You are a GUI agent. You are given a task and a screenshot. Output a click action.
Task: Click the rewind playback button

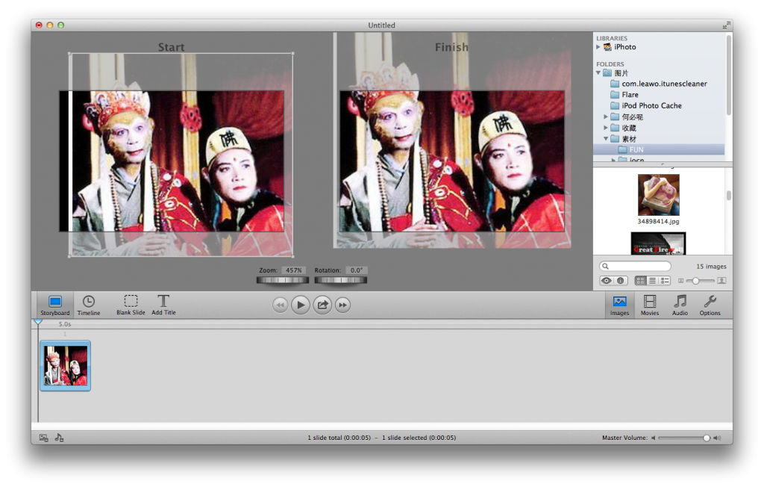coord(281,305)
